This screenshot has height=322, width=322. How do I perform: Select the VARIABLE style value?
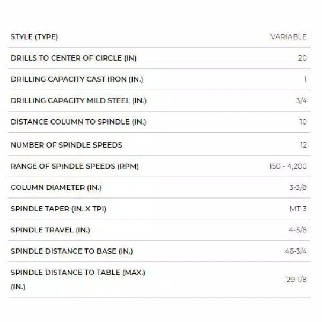(x=288, y=37)
